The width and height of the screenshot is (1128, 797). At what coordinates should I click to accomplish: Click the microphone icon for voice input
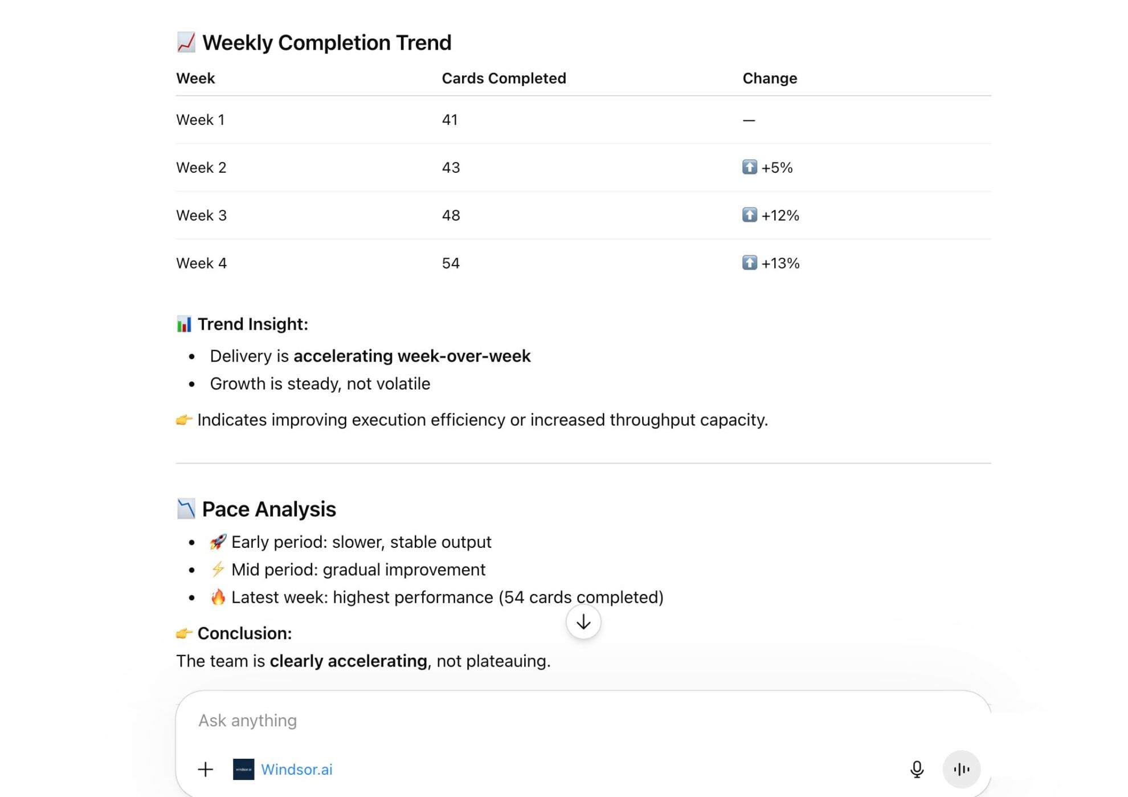[917, 769]
